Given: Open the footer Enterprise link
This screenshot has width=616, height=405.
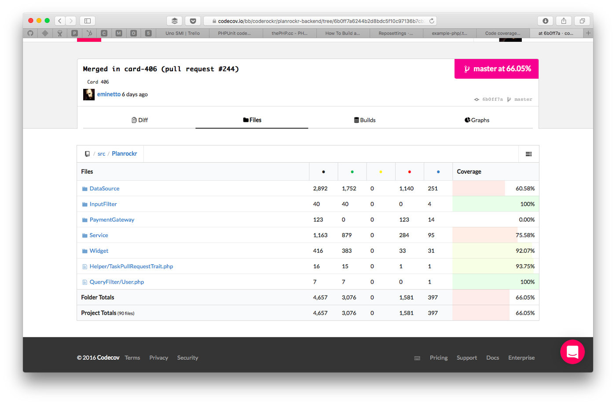Looking at the screenshot, I should pos(521,358).
